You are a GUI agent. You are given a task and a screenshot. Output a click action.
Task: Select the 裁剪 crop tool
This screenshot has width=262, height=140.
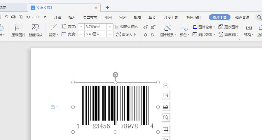(x=53, y=28)
